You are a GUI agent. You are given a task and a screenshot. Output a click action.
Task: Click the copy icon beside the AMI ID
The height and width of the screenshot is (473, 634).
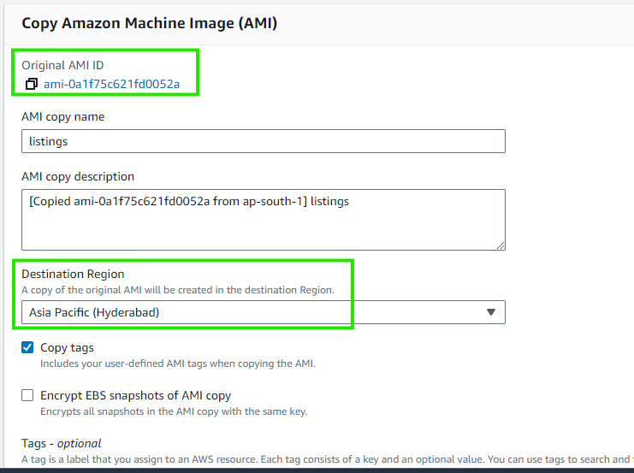click(32, 84)
